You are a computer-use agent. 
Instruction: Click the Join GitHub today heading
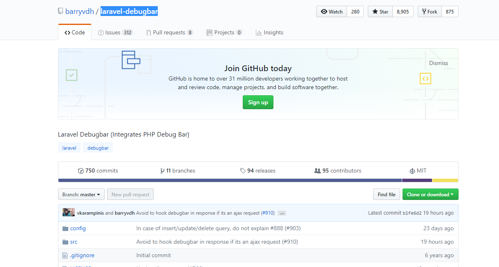coord(258,69)
